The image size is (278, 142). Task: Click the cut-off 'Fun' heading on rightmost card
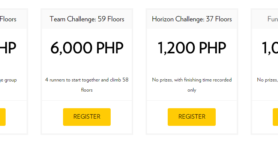click(x=273, y=19)
